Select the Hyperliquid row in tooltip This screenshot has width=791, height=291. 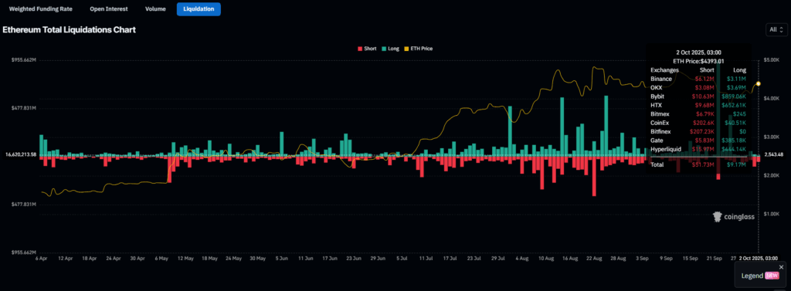coord(698,149)
